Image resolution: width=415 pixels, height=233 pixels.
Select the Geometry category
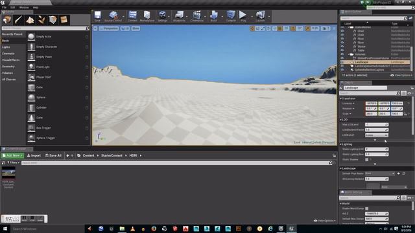point(8,67)
